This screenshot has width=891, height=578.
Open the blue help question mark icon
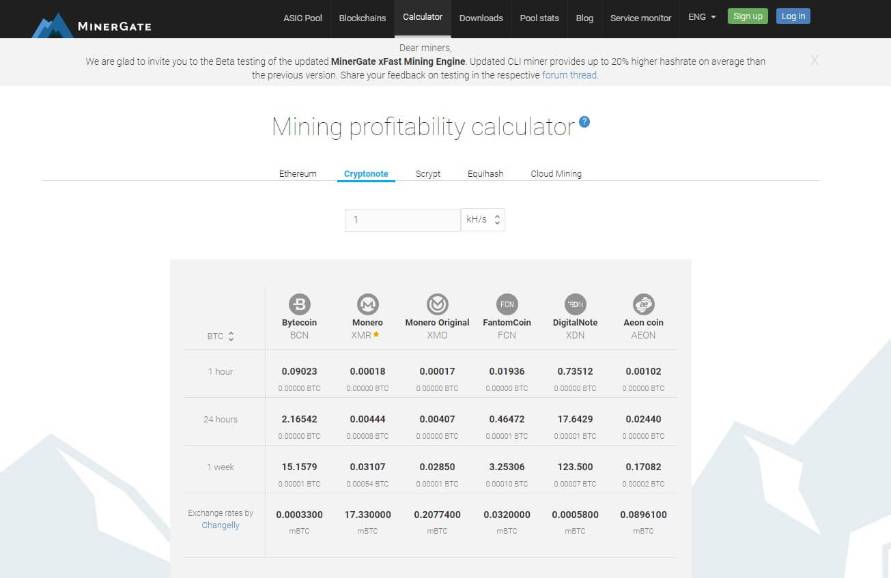point(584,122)
